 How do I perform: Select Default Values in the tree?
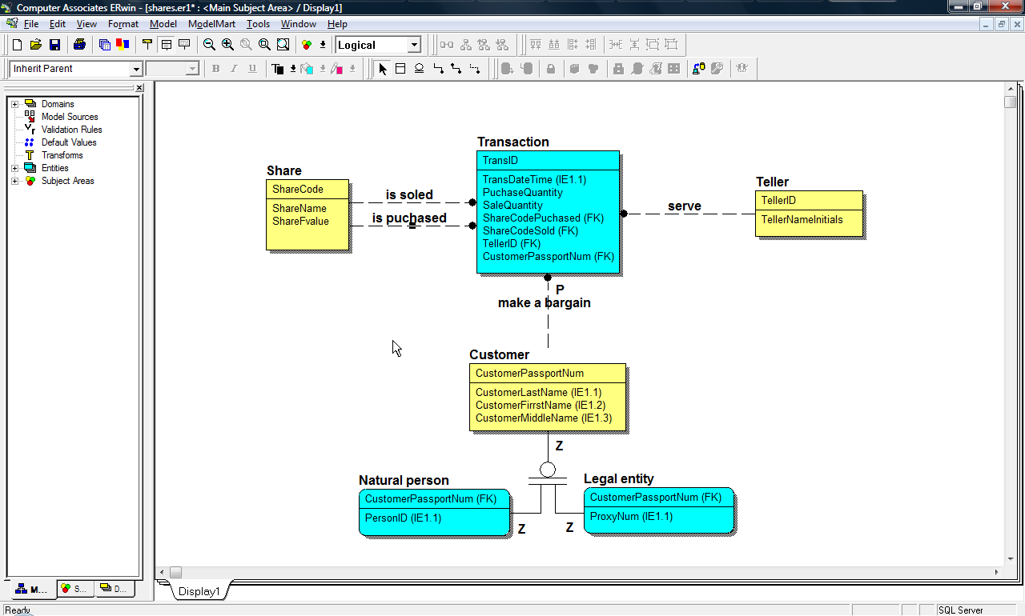pyautogui.click(x=68, y=142)
